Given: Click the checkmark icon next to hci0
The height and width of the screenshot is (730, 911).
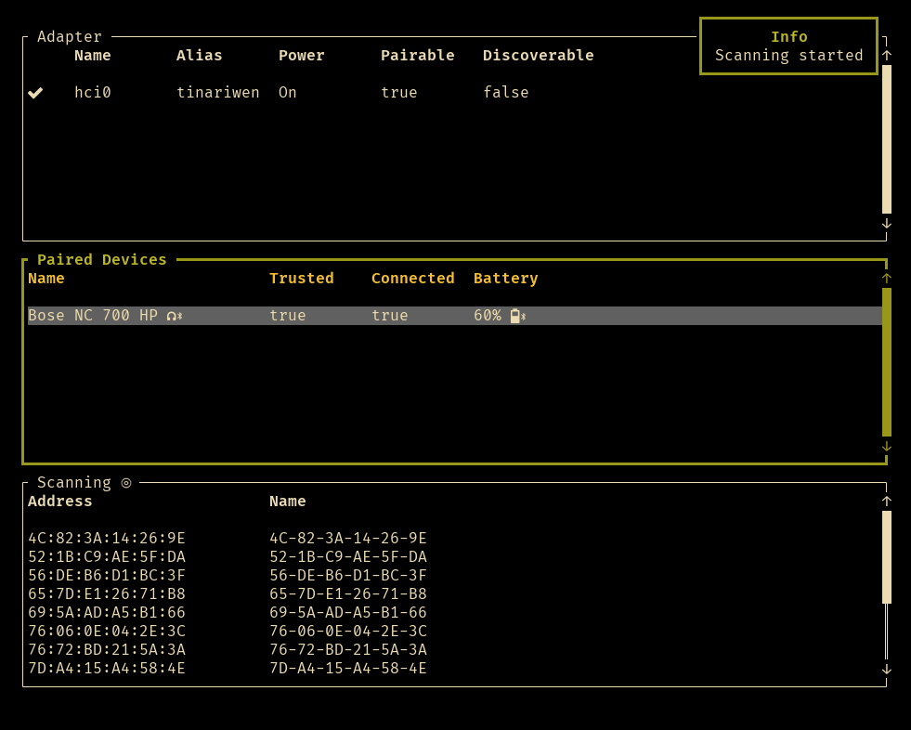Looking at the screenshot, I should [x=35, y=92].
